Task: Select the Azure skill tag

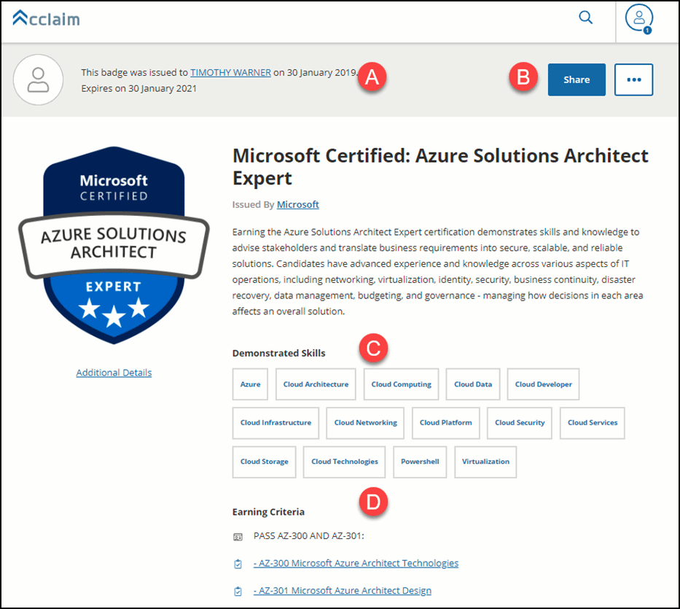Action: coord(250,384)
